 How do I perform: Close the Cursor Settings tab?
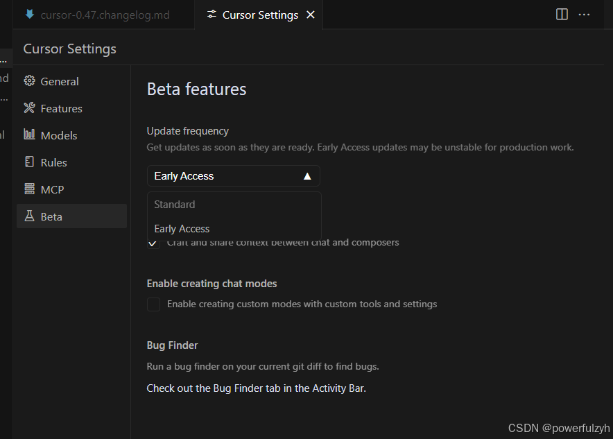click(311, 15)
